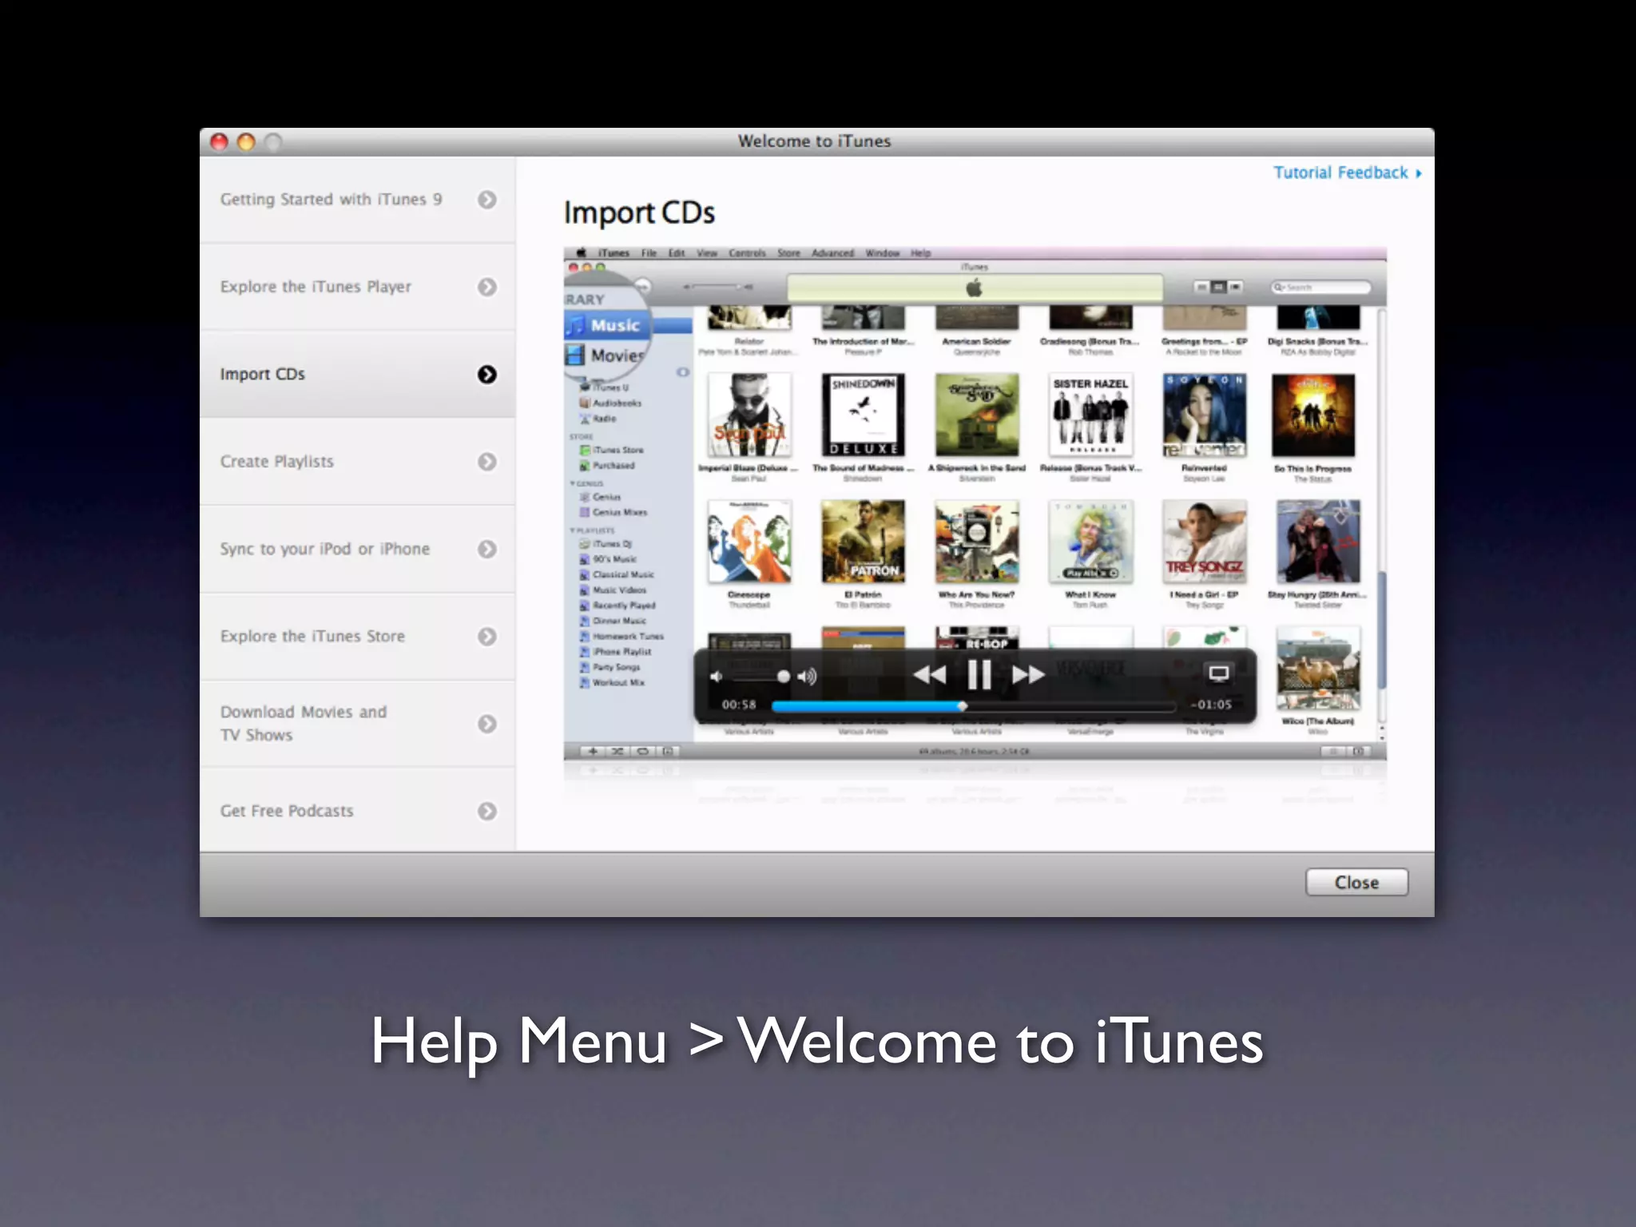Select the iTunes DJ playlist
The height and width of the screenshot is (1227, 1636).
click(606, 544)
